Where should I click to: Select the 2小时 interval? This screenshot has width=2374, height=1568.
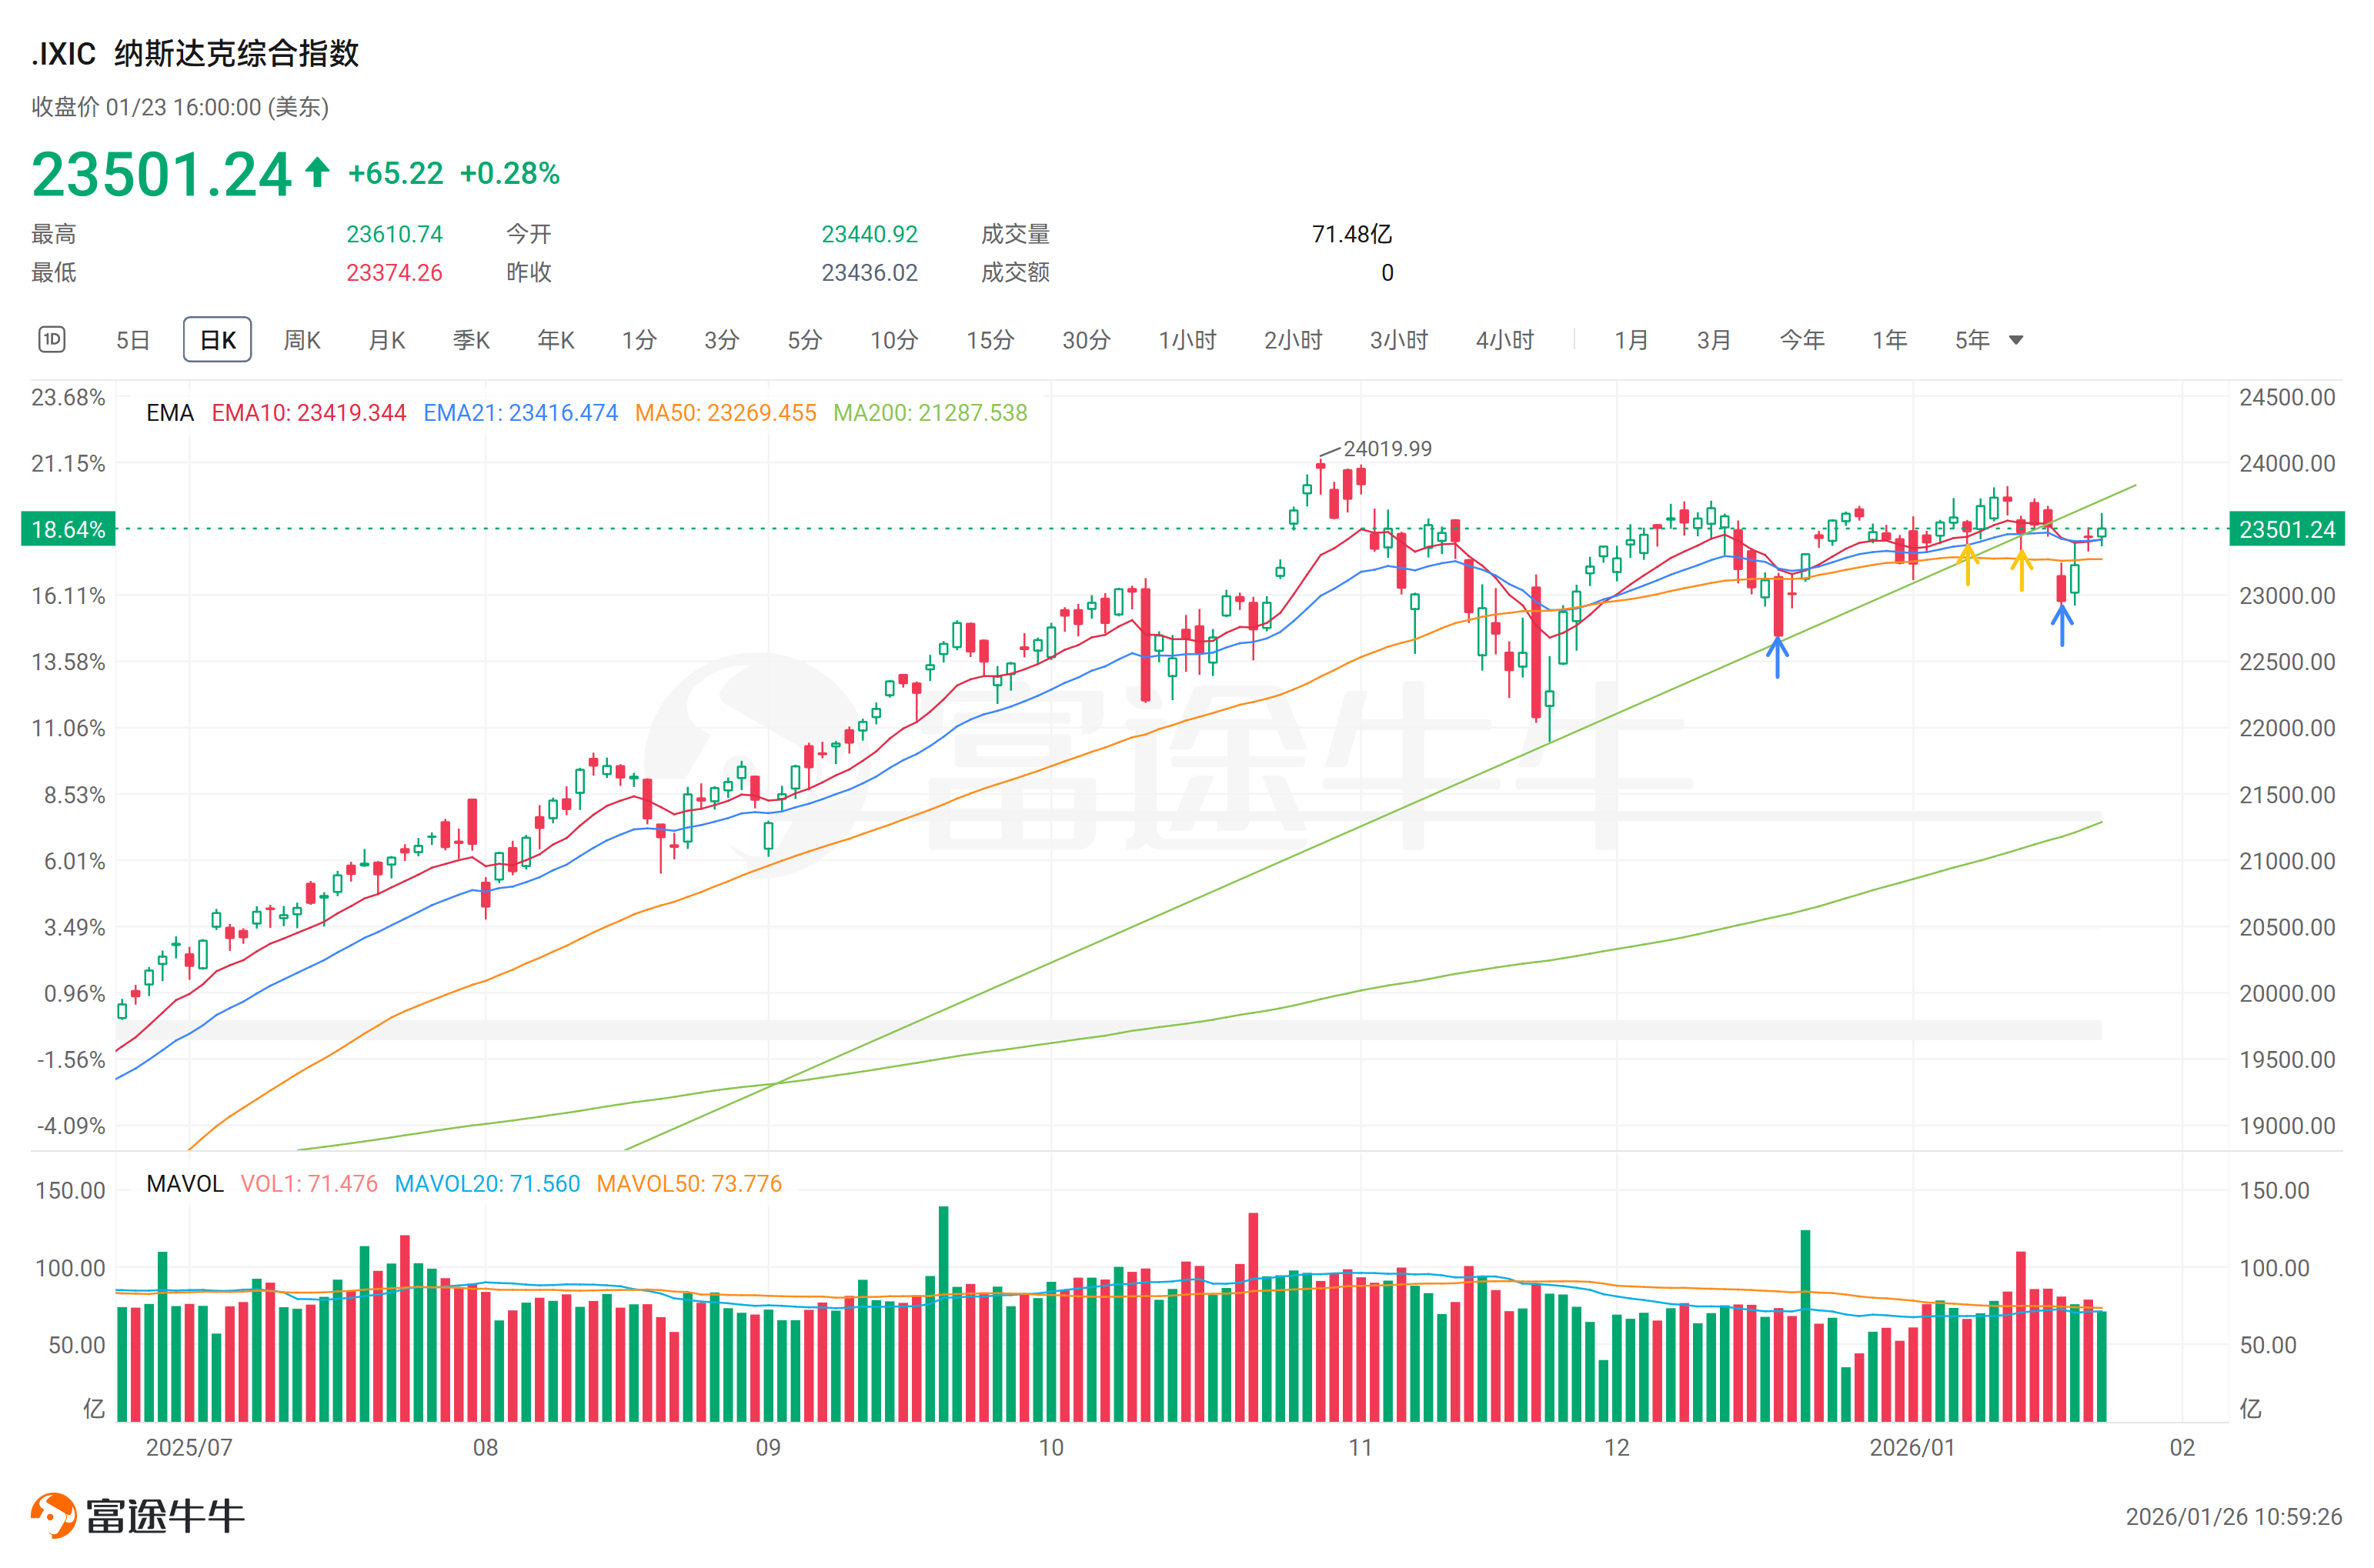(1293, 340)
